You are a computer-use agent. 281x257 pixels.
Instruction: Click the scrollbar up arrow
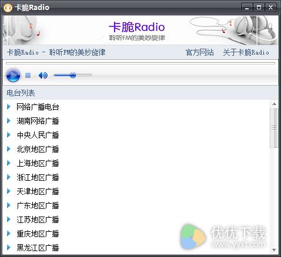[x=275, y=104]
